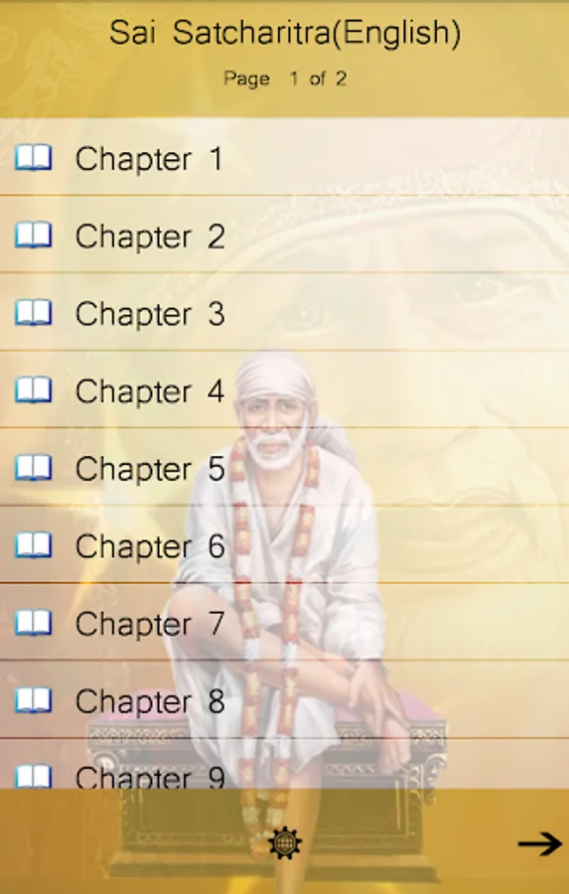Click the Sai Satcharitra(English) title header
This screenshot has height=894, width=569.
(x=285, y=33)
